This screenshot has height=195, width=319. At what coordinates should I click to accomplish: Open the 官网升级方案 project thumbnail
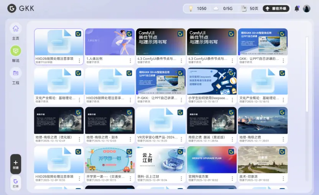212,159
